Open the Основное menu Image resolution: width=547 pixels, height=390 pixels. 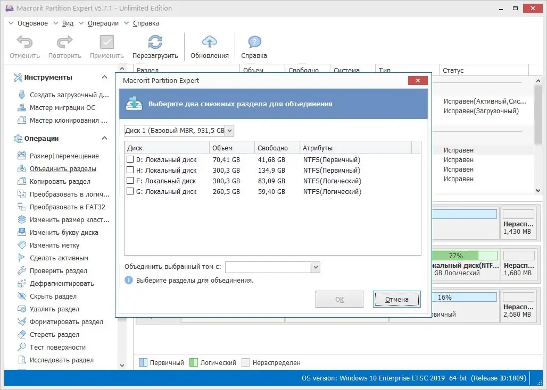[33, 23]
